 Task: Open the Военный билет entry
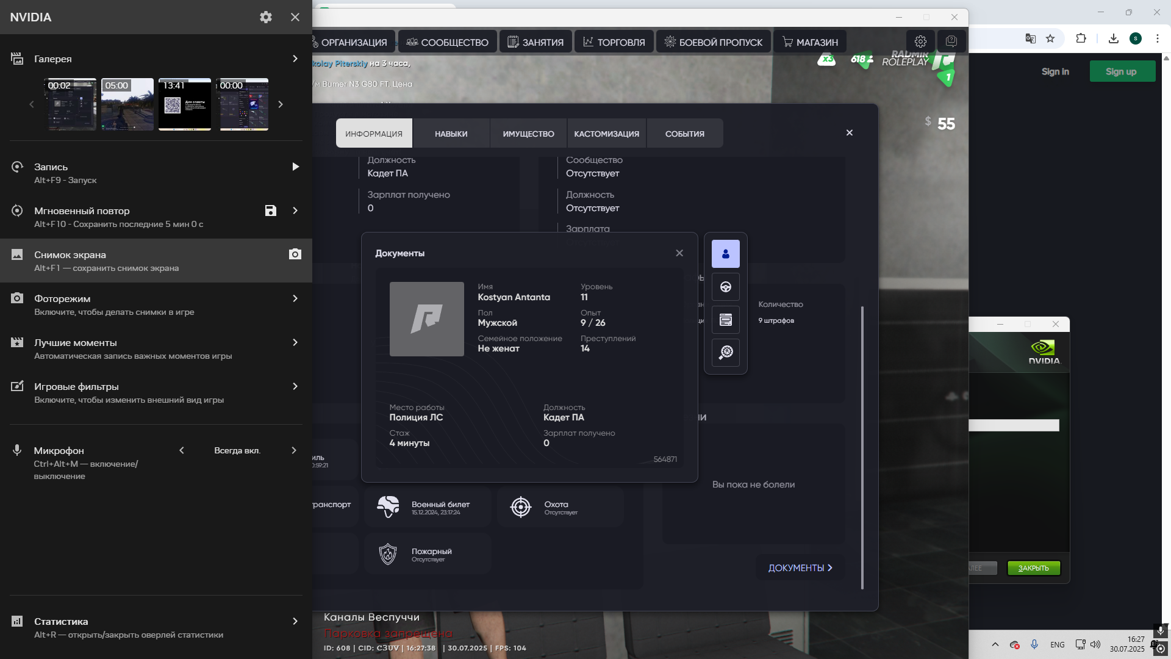(428, 506)
